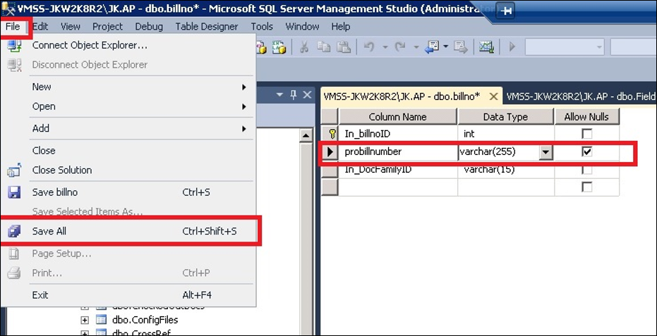Expand the Add submenu
The image size is (657, 336).
click(141, 128)
